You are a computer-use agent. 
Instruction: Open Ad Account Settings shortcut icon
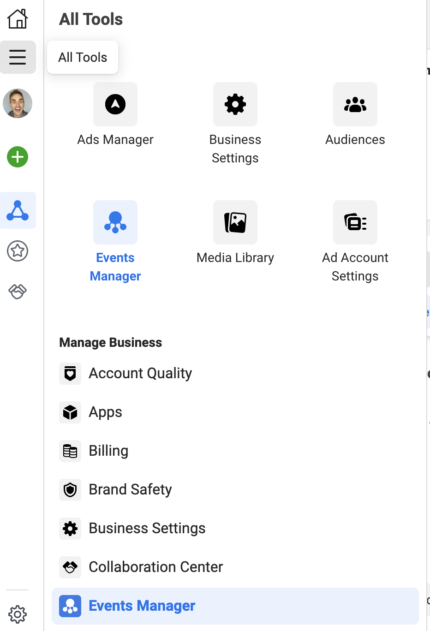(355, 222)
